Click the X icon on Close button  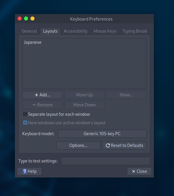point(134,171)
